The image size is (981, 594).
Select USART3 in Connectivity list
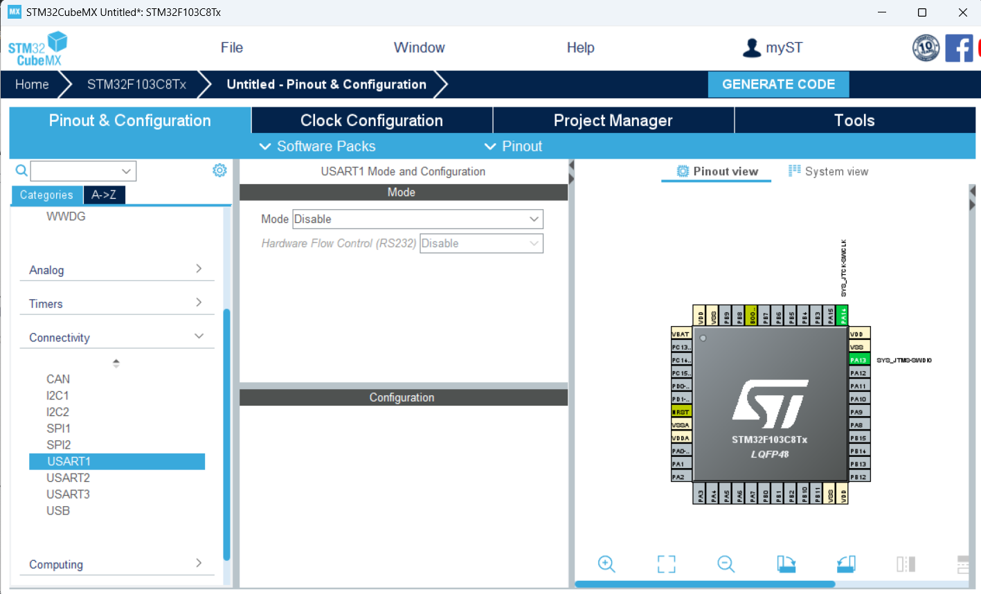pos(68,494)
